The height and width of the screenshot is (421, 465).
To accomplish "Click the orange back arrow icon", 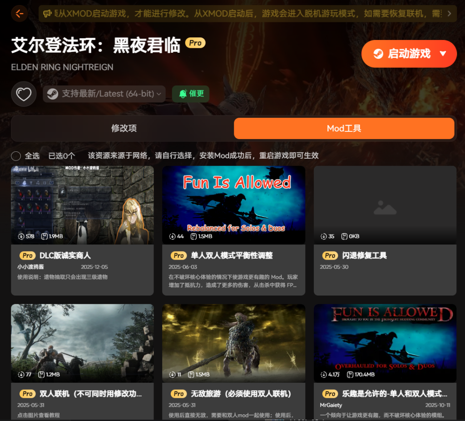I will 19,14.
